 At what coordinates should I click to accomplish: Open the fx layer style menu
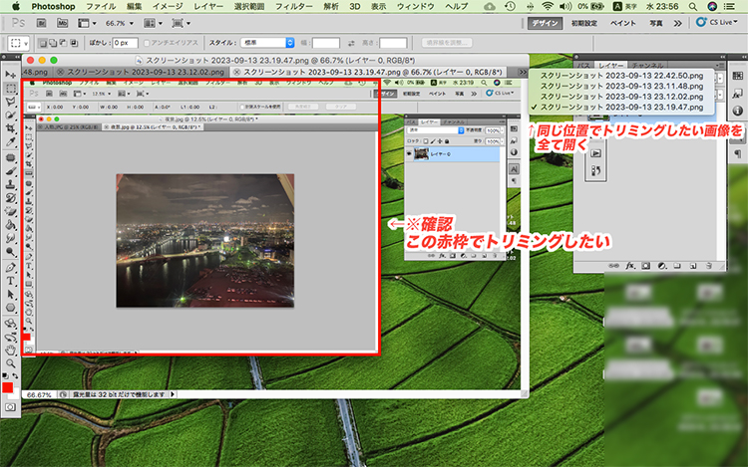click(630, 266)
